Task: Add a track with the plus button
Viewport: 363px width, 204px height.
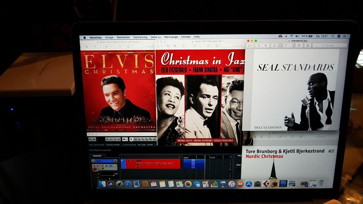Action: pyautogui.click(x=179, y=157)
